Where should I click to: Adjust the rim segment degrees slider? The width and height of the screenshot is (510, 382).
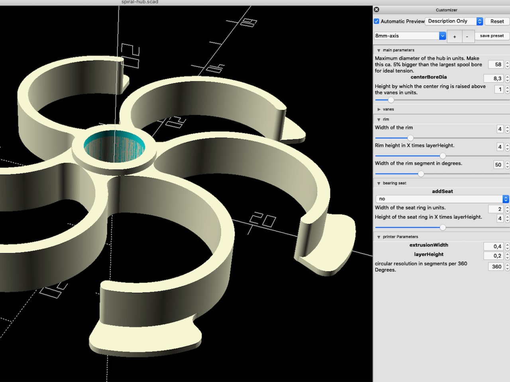(421, 173)
